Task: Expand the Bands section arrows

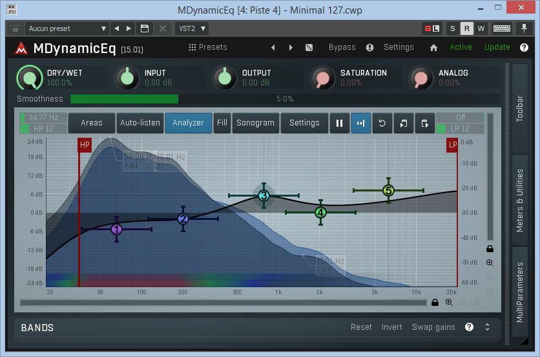Action: point(487,327)
